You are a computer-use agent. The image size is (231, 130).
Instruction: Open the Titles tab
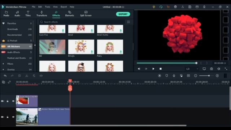click(28, 14)
